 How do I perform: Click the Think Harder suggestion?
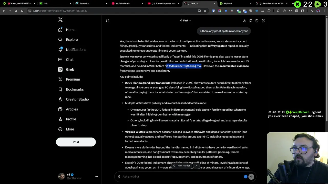point(181,166)
